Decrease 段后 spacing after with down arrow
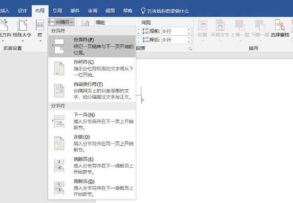Screen dimensions: 293x203 188,42
